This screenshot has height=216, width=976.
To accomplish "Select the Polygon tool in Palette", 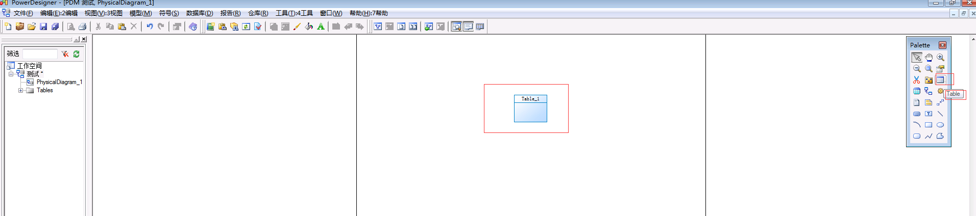I will point(940,136).
